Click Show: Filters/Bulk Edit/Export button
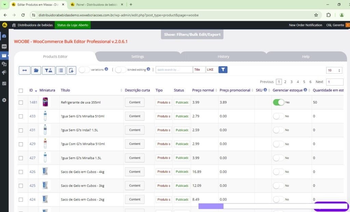The image size is (350, 212). (192, 34)
